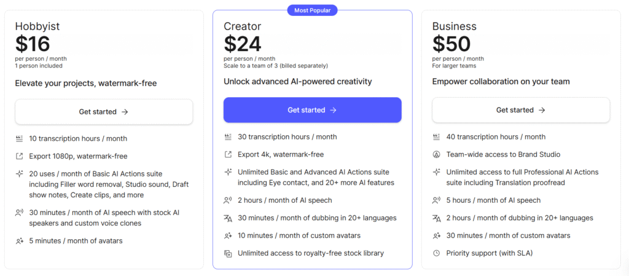Click the Brand Studio icon in the Business plan
The width and height of the screenshot is (629, 276).
point(437,154)
